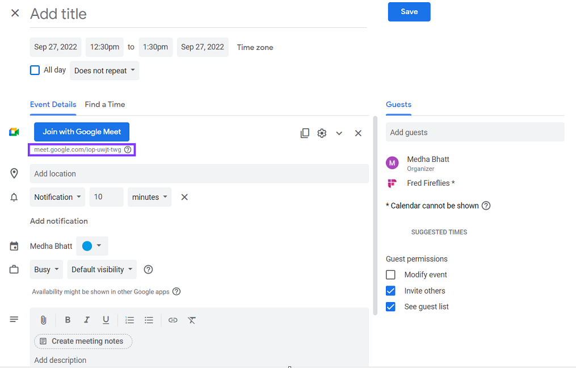Apply underline formatting in the description

[106, 320]
